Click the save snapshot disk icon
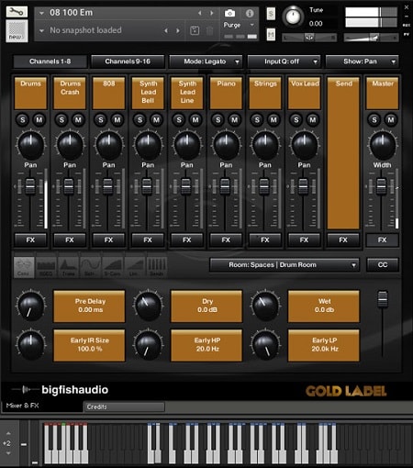The image size is (413, 468). [x=195, y=30]
